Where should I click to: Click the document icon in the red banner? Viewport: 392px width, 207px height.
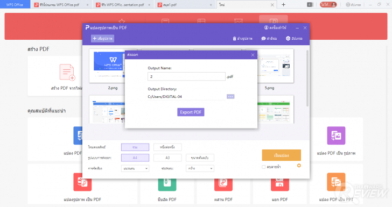165,22
